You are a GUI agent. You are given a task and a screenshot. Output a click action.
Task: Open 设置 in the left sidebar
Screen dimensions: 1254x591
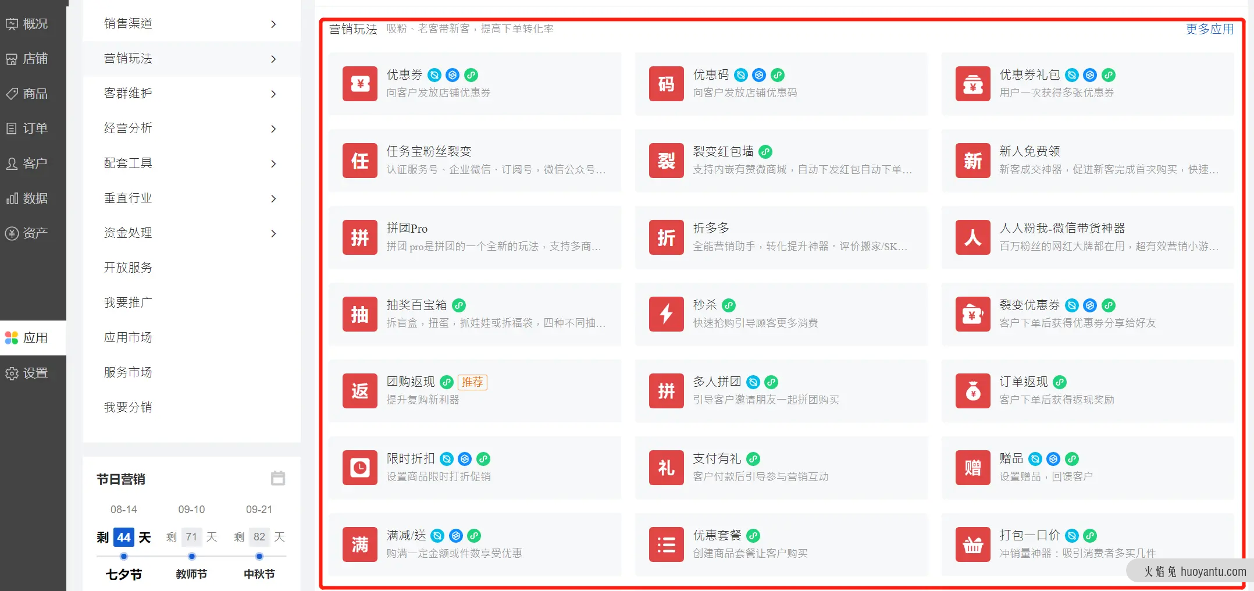(33, 373)
